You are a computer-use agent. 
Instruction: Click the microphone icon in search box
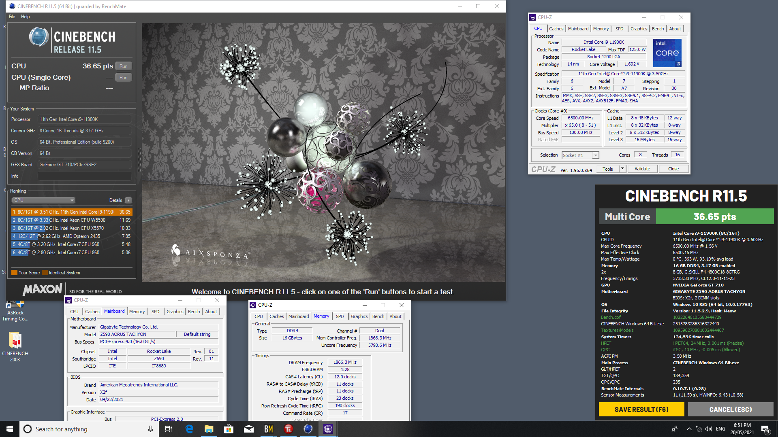click(x=150, y=429)
